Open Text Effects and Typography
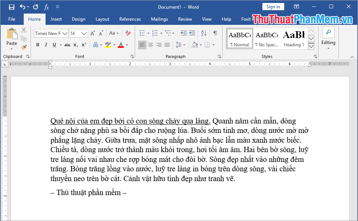This screenshot has height=221, width=358. pos(96,45)
